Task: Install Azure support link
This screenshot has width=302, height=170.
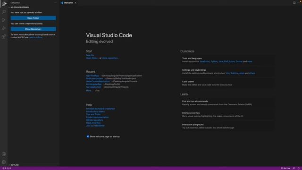Action: click(232, 61)
